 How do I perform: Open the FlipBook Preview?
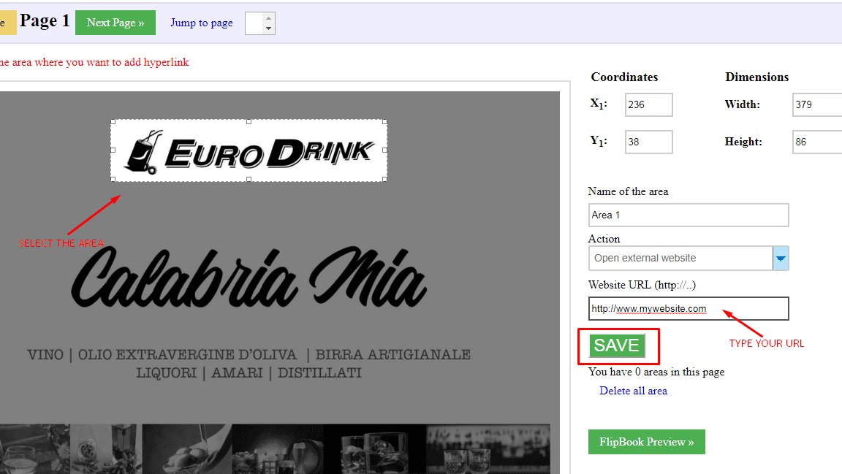click(646, 442)
